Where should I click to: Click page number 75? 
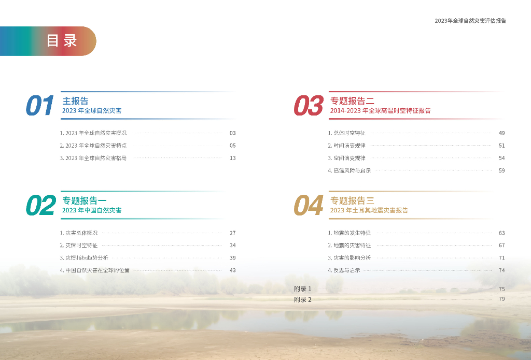[502, 289]
